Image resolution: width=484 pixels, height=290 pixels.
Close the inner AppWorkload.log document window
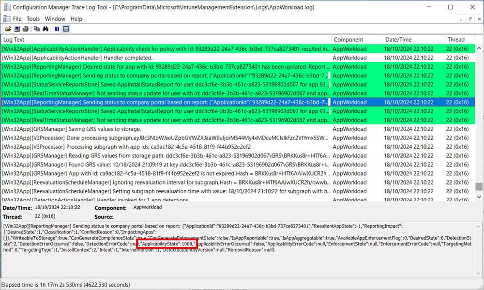coord(479,19)
